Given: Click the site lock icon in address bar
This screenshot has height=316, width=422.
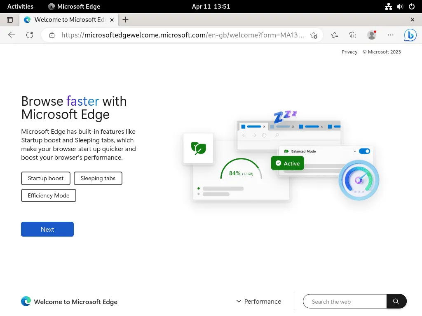Looking at the screenshot, I should 52,35.
